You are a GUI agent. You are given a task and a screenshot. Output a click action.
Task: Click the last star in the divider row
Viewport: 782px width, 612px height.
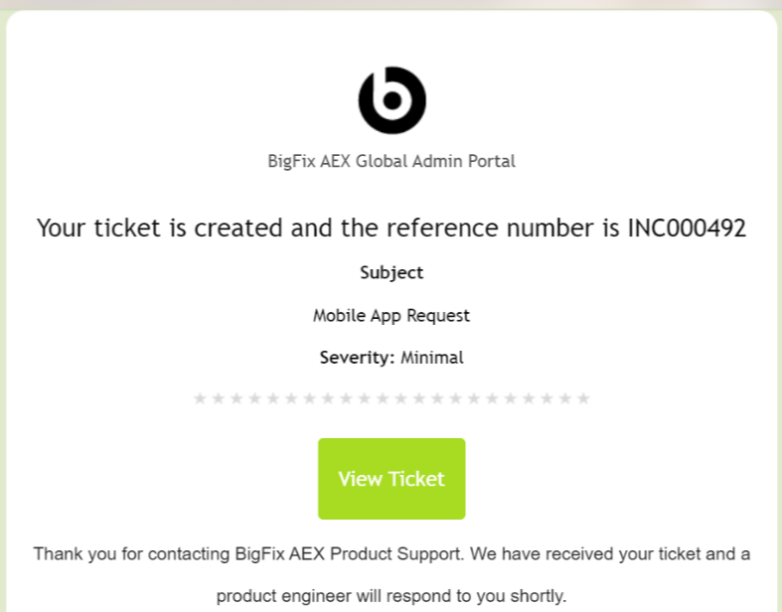[x=583, y=398]
